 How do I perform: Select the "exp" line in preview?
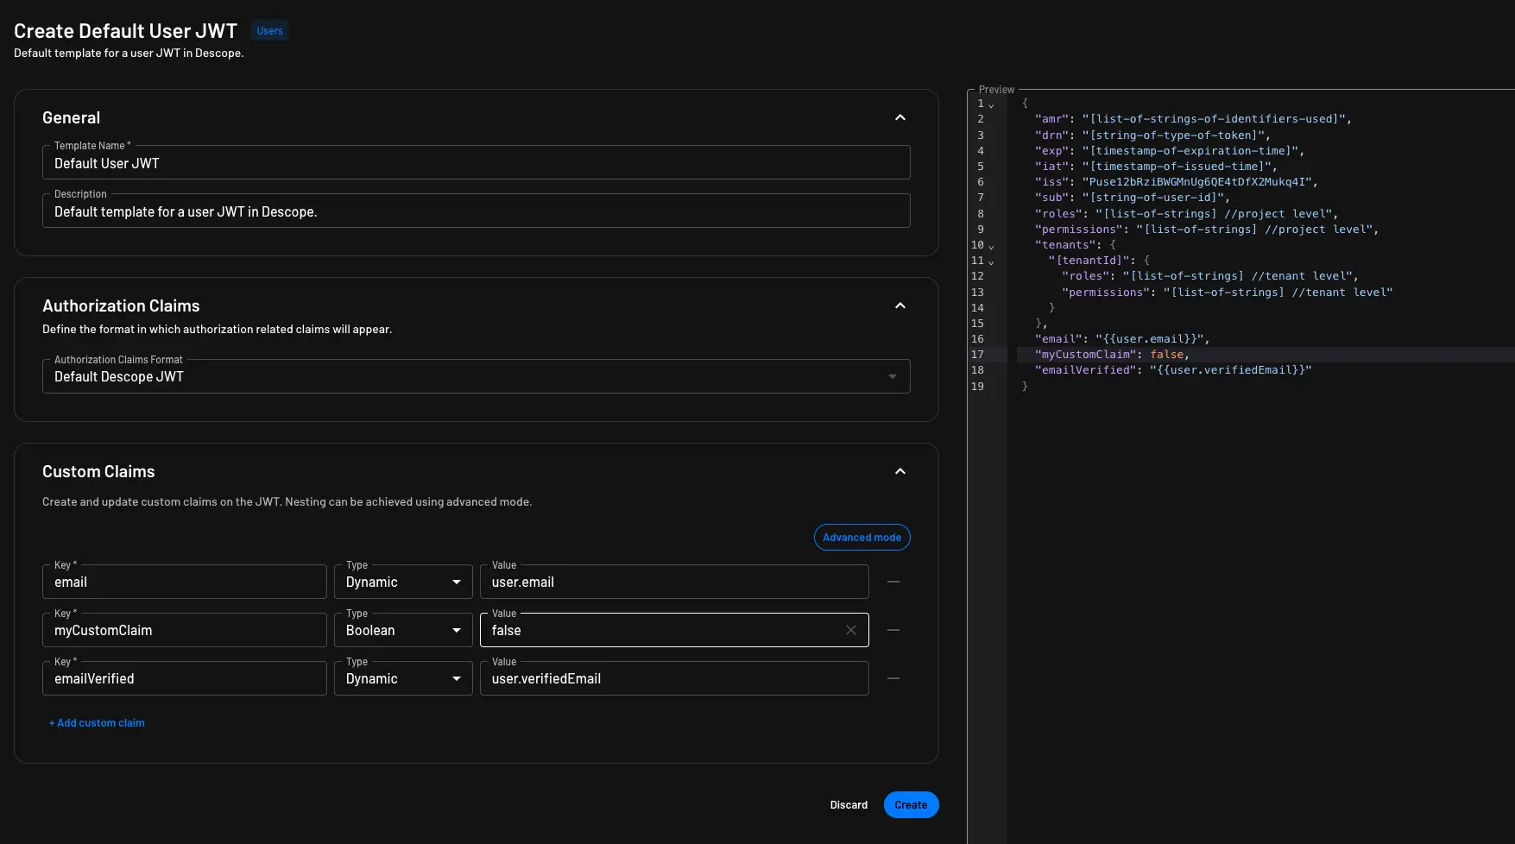[1170, 151]
